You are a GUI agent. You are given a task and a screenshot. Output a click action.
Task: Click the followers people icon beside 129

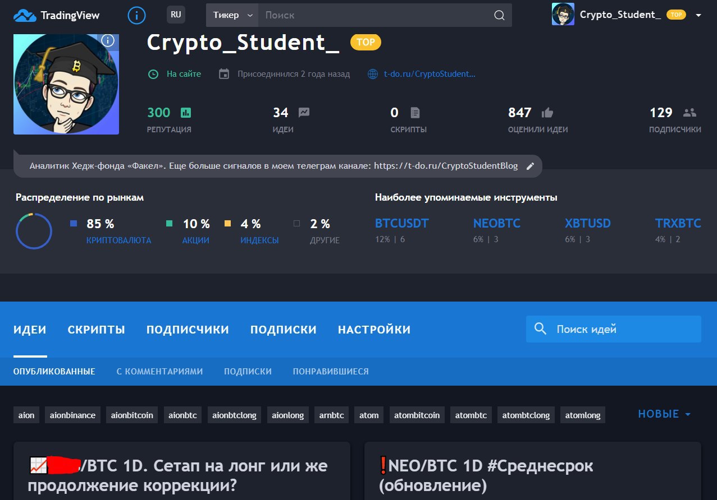[689, 113]
